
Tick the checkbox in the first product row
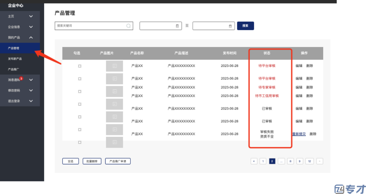[80, 66]
